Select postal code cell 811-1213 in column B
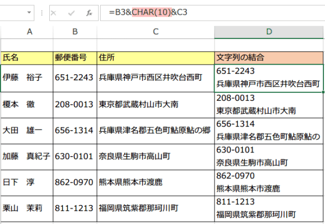325x224 pixels. (75, 209)
